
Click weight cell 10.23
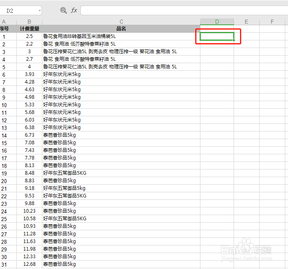coord(29,211)
